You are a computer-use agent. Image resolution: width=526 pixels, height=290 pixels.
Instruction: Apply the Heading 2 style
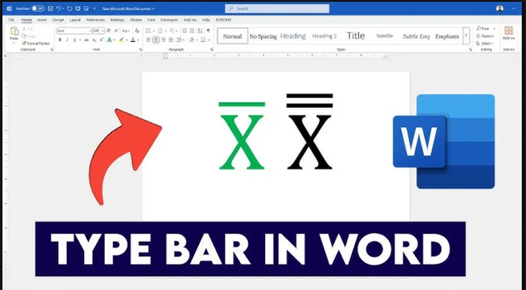324,36
